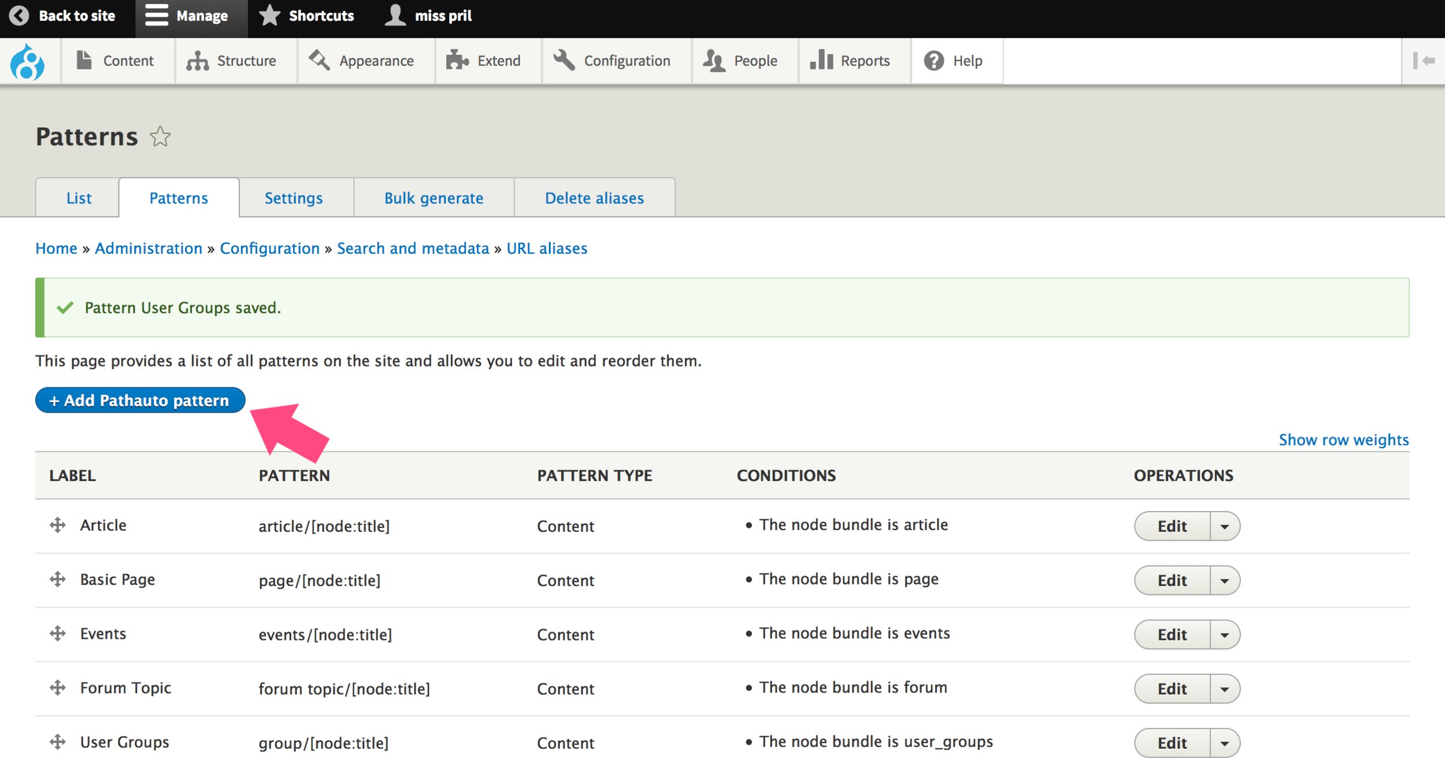Open the Manage menu label
1445x766 pixels.
(x=202, y=16)
